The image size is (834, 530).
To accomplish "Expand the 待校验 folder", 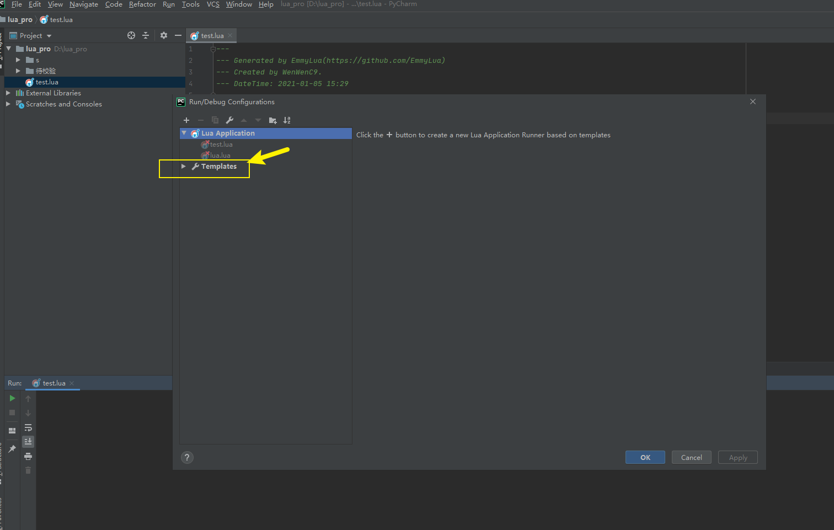I will pos(18,71).
